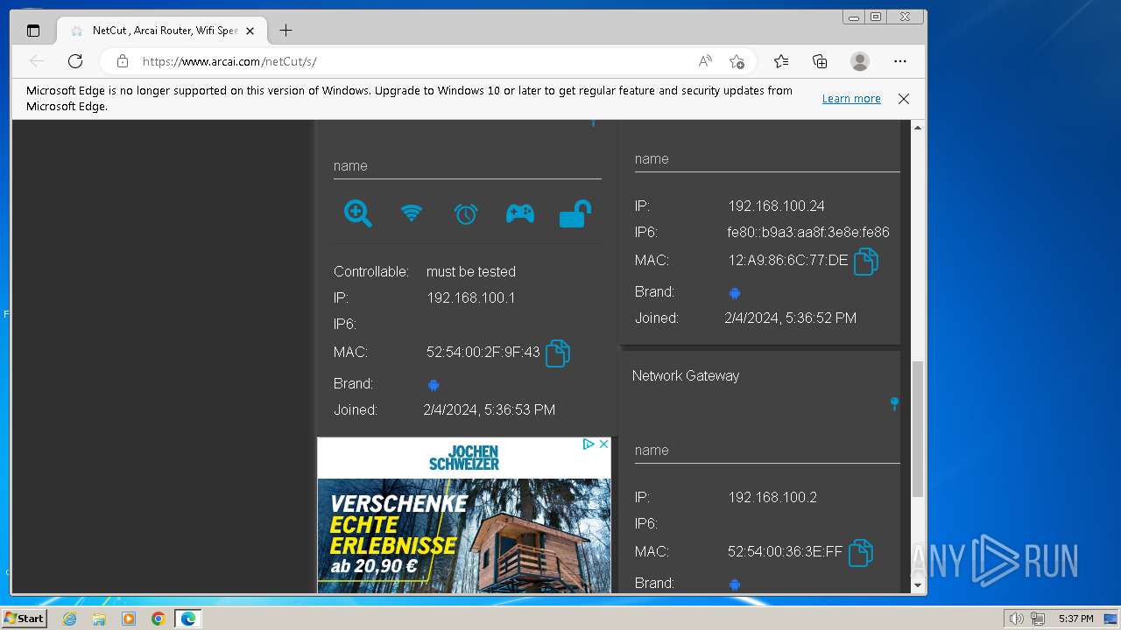
Task: Click IP value 192.168.100.24
Action: [776, 206]
